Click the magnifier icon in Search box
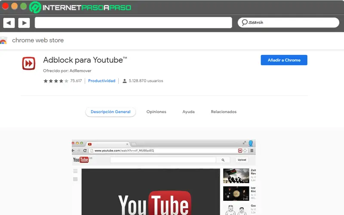 pyautogui.click(x=244, y=22)
